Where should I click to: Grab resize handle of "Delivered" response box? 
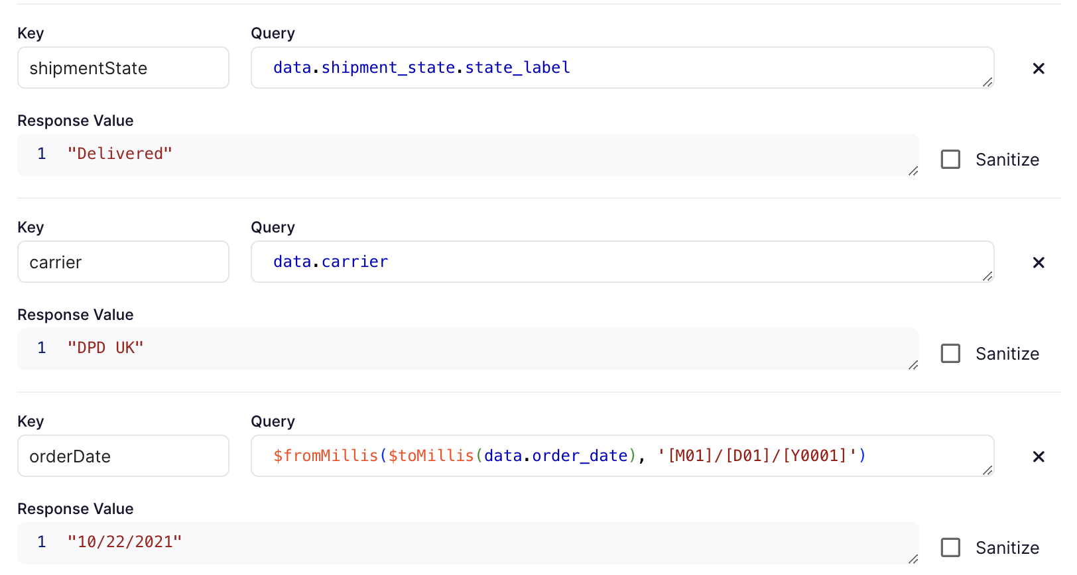[x=913, y=171]
